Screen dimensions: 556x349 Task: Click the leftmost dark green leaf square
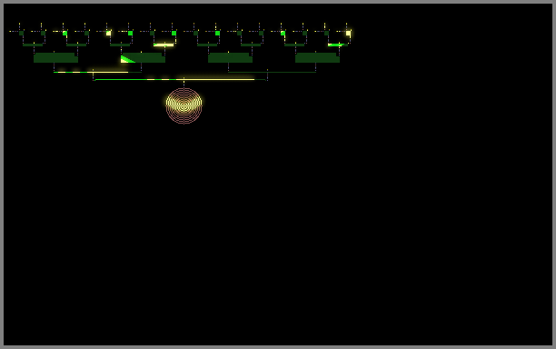[21, 34]
